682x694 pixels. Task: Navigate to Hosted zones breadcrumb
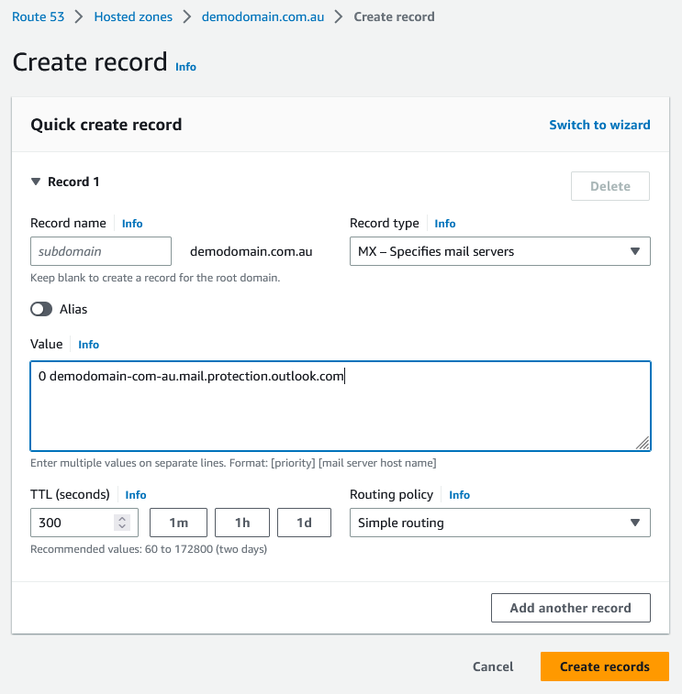[x=133, y=17]
